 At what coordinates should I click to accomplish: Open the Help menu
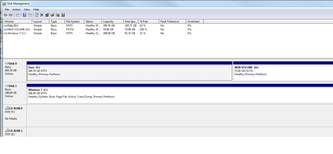tap(36, 10)
